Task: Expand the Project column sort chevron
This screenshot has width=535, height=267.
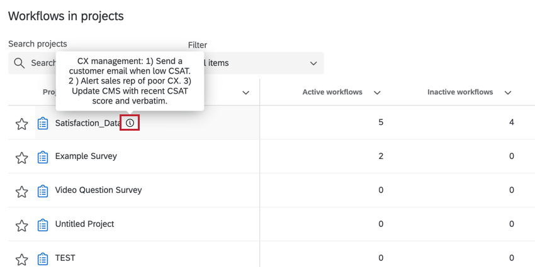Action: [245, 92]
